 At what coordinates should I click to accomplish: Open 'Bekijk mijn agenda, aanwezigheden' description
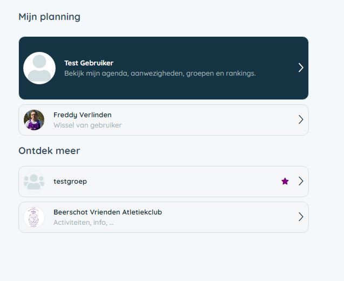[160, 73]
